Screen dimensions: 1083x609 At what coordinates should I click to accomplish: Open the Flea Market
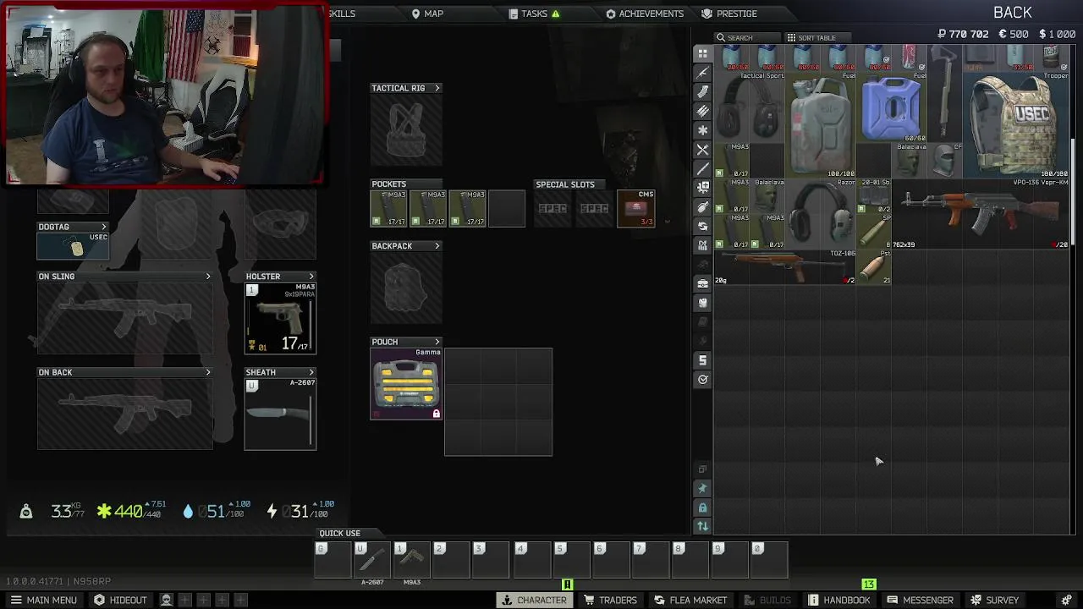[690, 600]
